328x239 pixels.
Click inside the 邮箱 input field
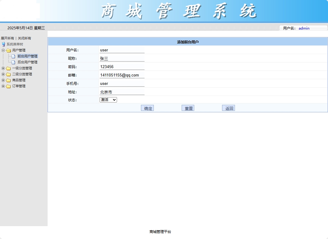point(121,75)
